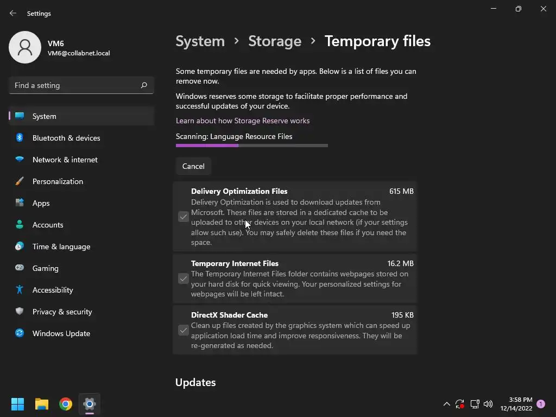Go to Storage in the breadcrumb
Viewport: 556px width, 417px height.
click(x=275, y=41)
